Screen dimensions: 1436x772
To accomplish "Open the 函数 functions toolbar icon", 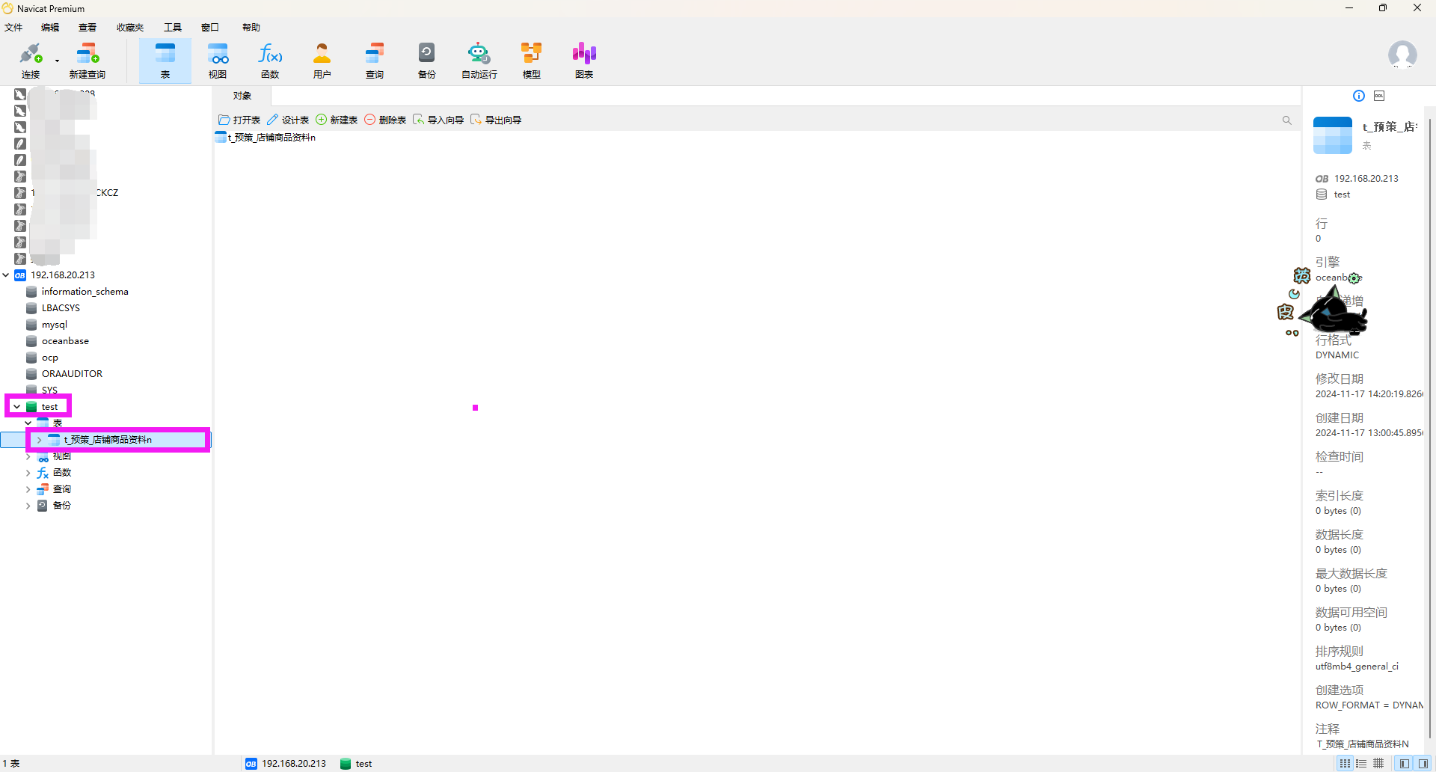I will (270, 61).
